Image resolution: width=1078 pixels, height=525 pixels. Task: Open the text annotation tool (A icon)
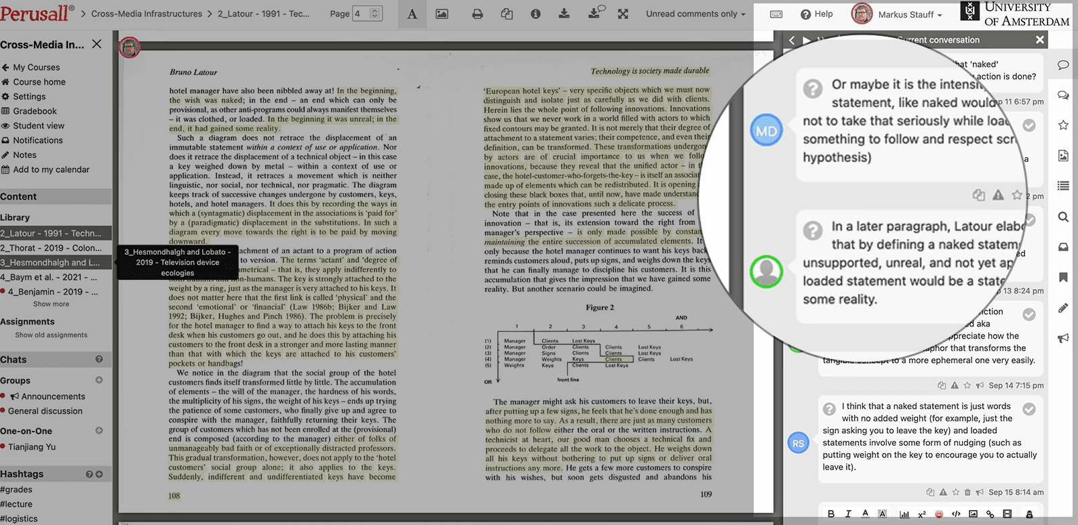[412, 14]
